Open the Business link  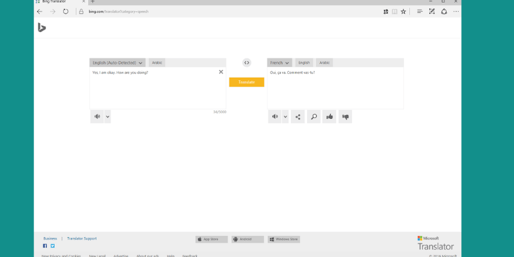point(50,238)
